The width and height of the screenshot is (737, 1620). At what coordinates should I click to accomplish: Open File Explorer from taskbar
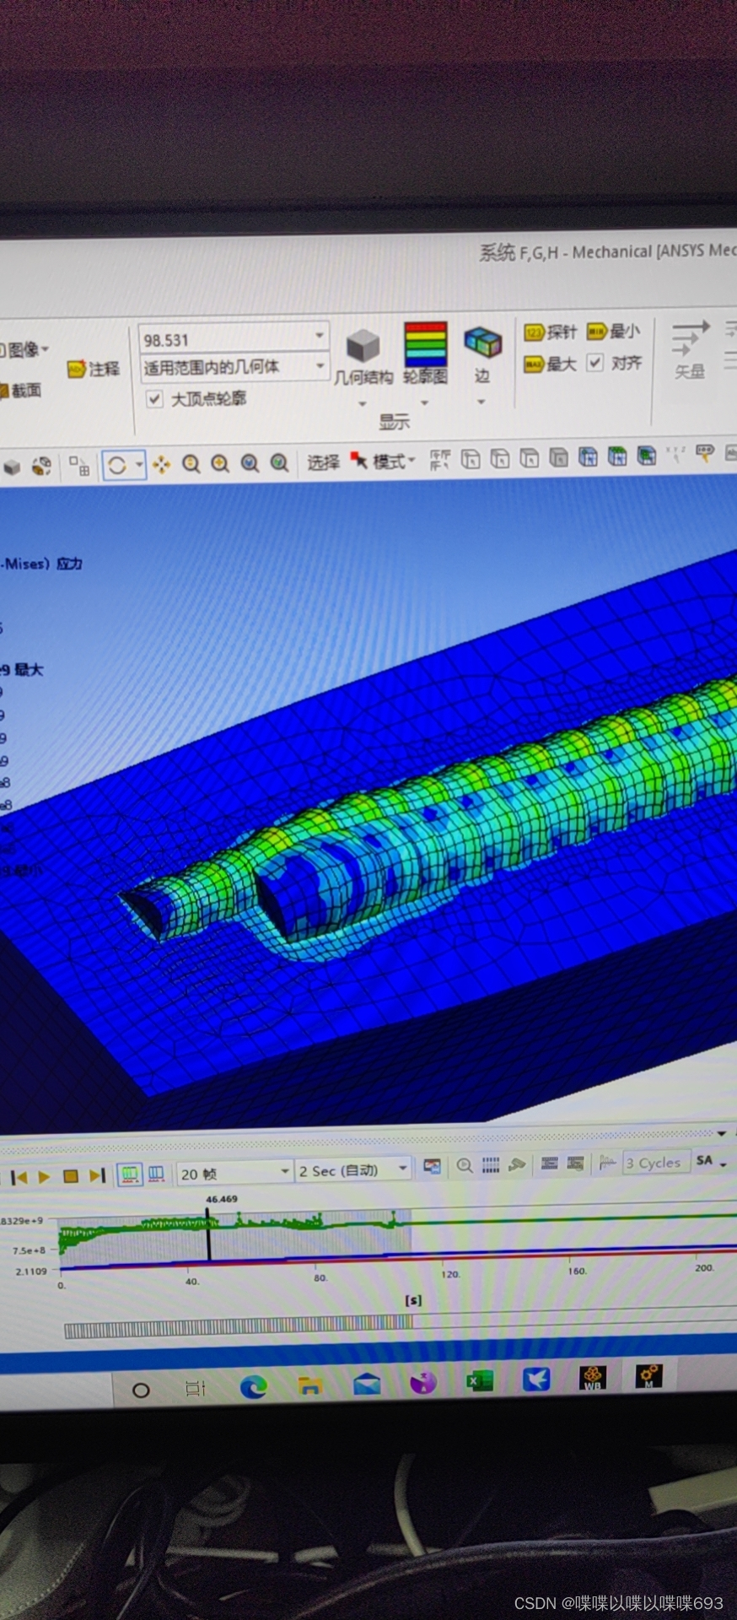coord(310,1385)
